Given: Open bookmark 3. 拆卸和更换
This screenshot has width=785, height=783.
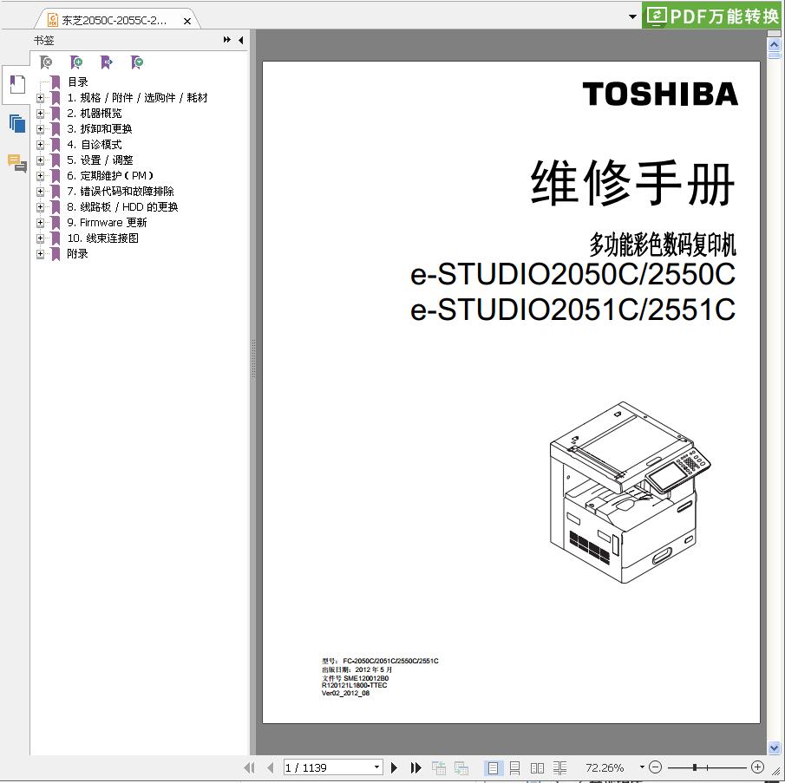Looking at the screenshot, I should point(100,129).
